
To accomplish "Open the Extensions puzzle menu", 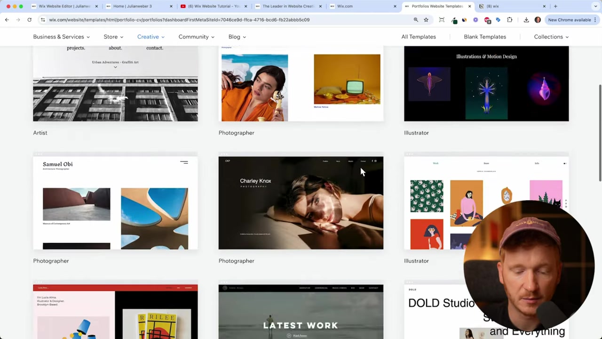I will click(x=509, y=20).
